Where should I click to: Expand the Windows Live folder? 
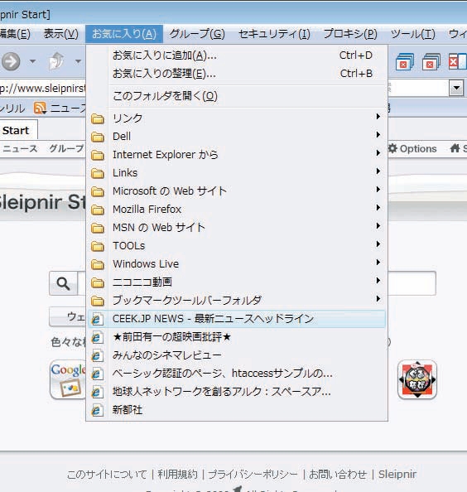[237, 264]
